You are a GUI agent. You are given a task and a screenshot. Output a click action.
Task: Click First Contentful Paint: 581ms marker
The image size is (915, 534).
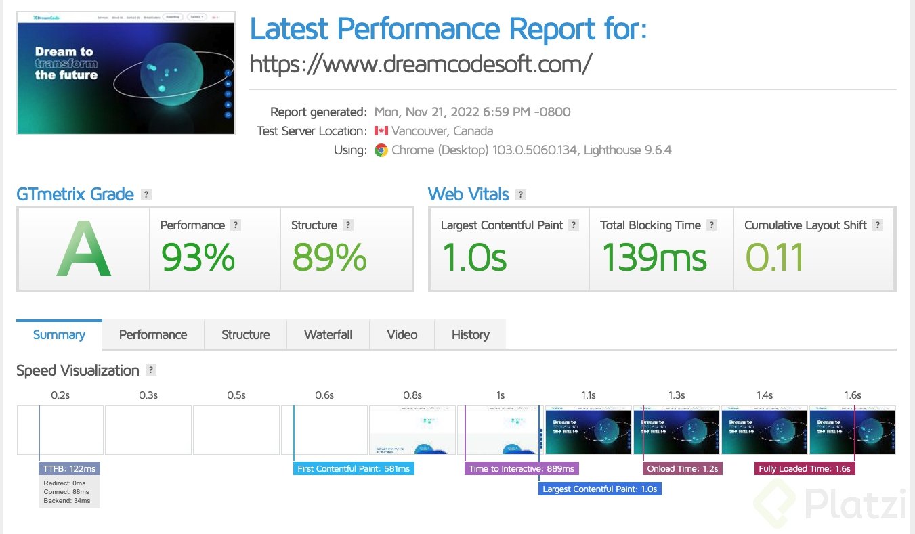point(354,468)
